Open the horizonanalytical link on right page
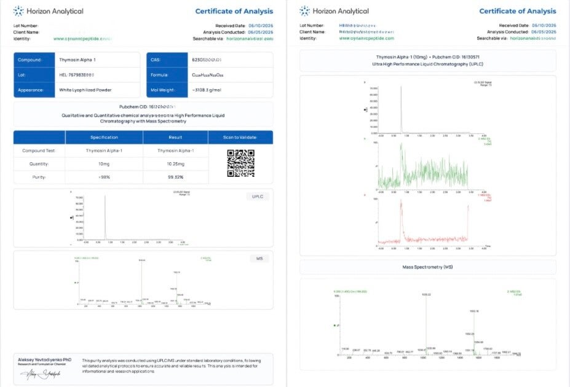Screen dimensions: 570x387 pos(533,38)
